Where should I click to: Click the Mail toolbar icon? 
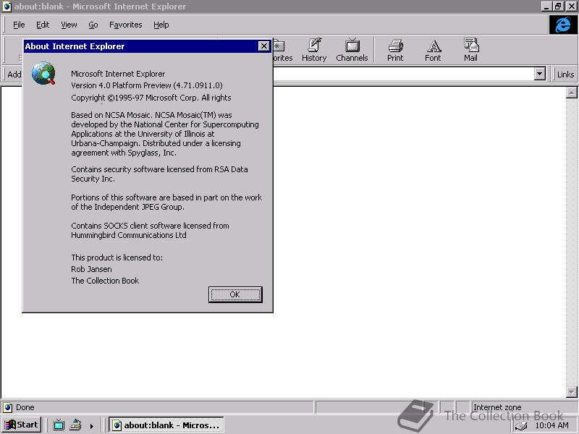tap(470, 50)
